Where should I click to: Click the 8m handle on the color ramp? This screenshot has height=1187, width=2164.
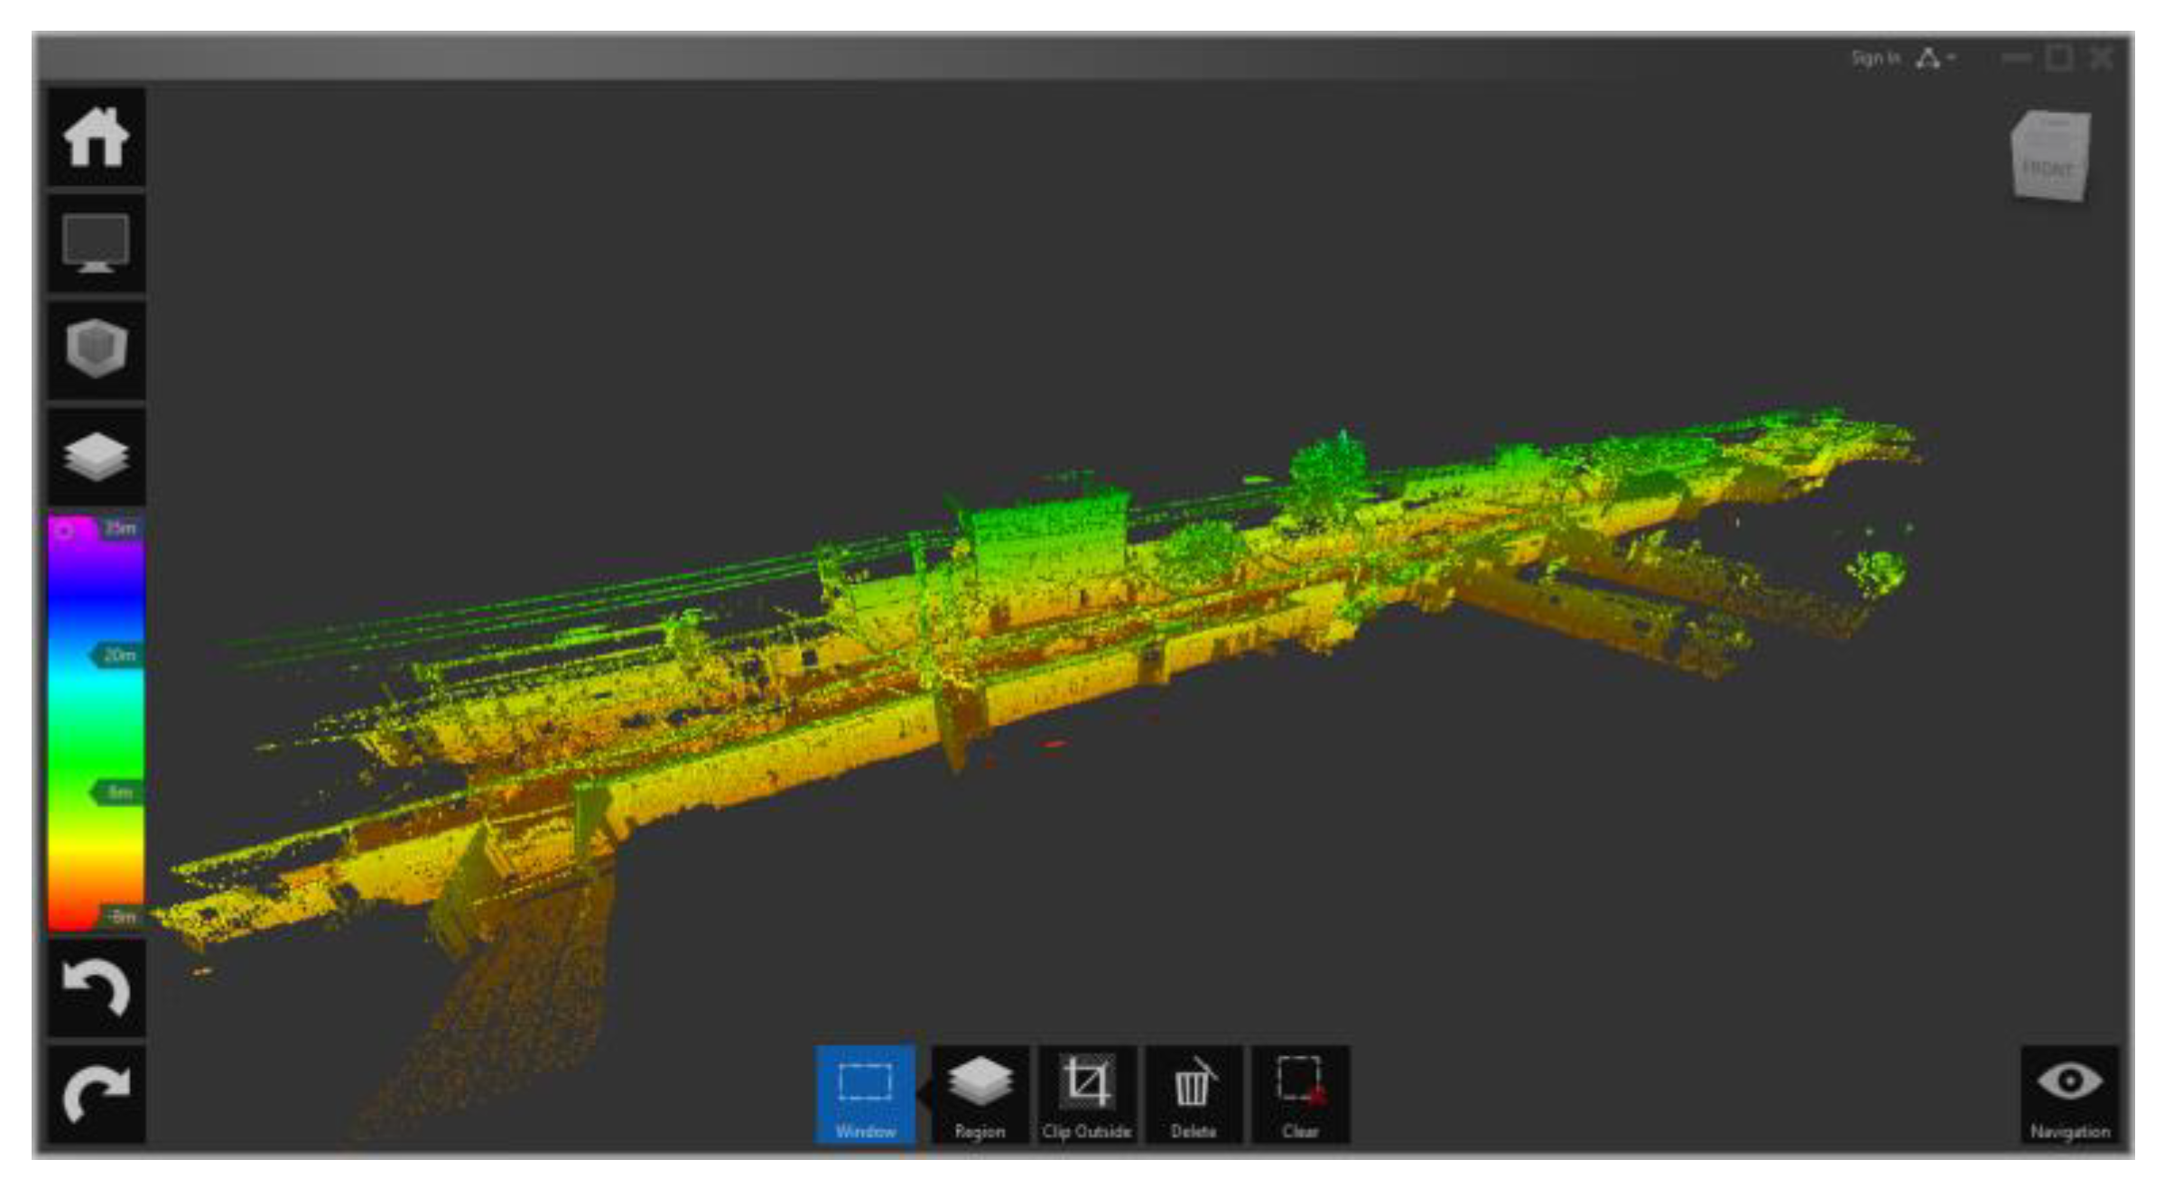click(118, 793)
